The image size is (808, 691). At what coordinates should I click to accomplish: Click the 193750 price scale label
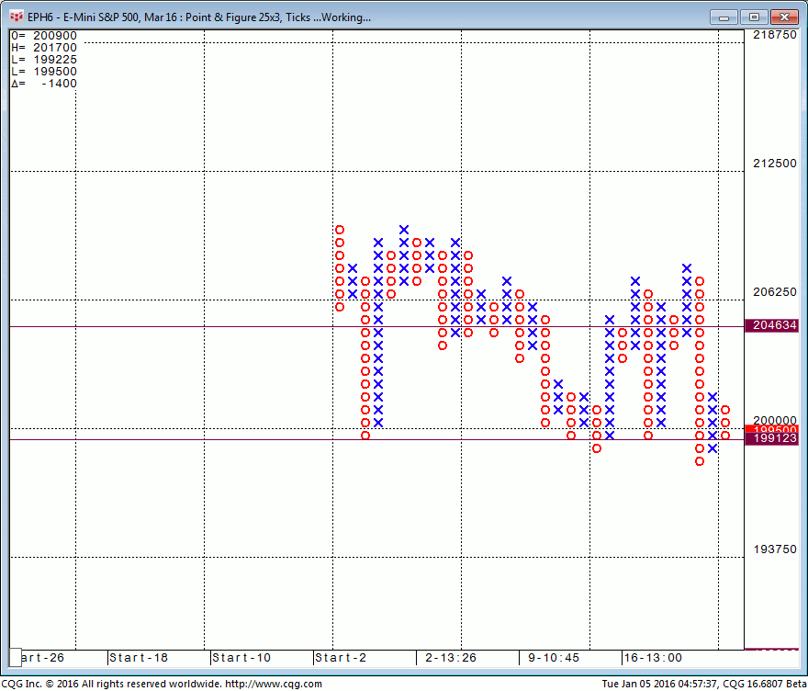click(775, 549)
